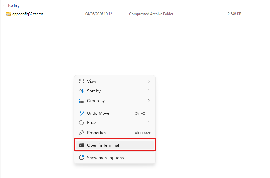This screenshot has width=270, height=178.
Task: Collapse the Today group chevron
Action: point(5,5)
